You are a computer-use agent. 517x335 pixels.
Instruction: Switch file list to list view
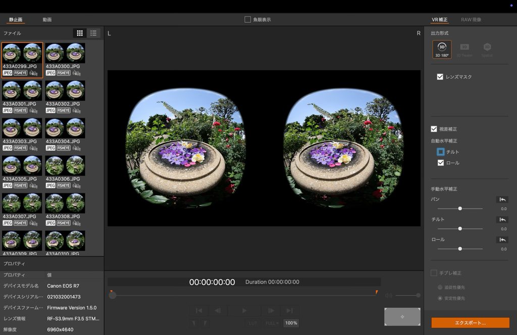(93, 33)
